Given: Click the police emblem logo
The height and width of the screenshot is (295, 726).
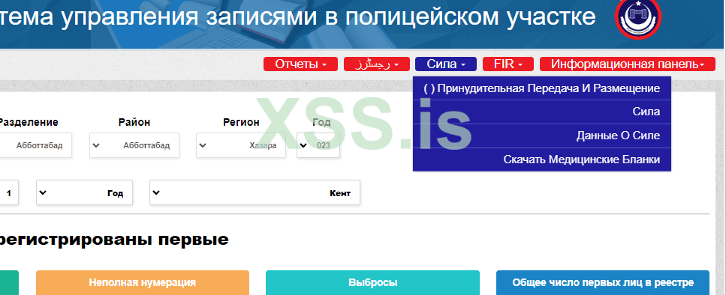Looking at the screenshot, I should pyautogui.click(x=638, y=17).
